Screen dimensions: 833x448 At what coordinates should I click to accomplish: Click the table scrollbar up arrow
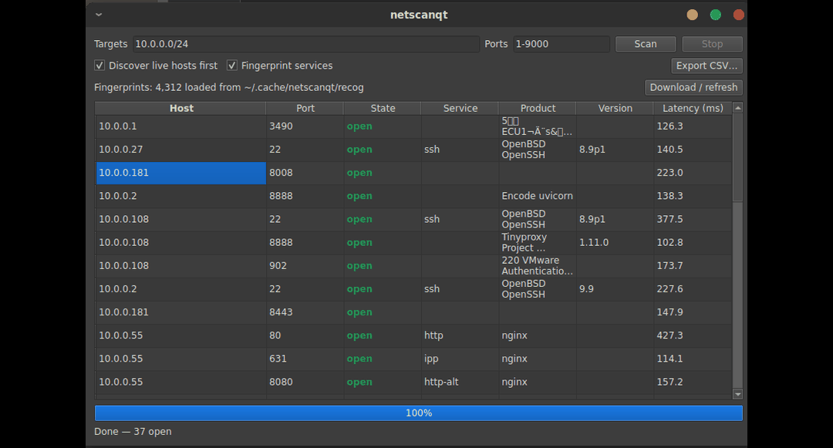click(737, 108)
